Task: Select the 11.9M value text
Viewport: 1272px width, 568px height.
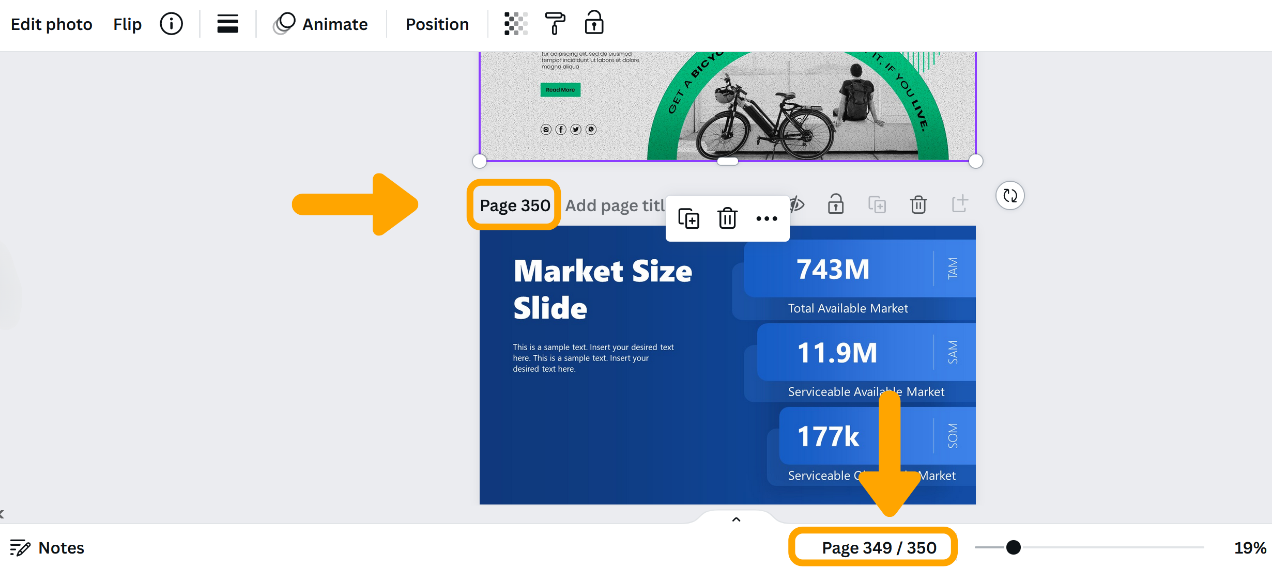Action: pyautogui.click(x=837, y=353)
